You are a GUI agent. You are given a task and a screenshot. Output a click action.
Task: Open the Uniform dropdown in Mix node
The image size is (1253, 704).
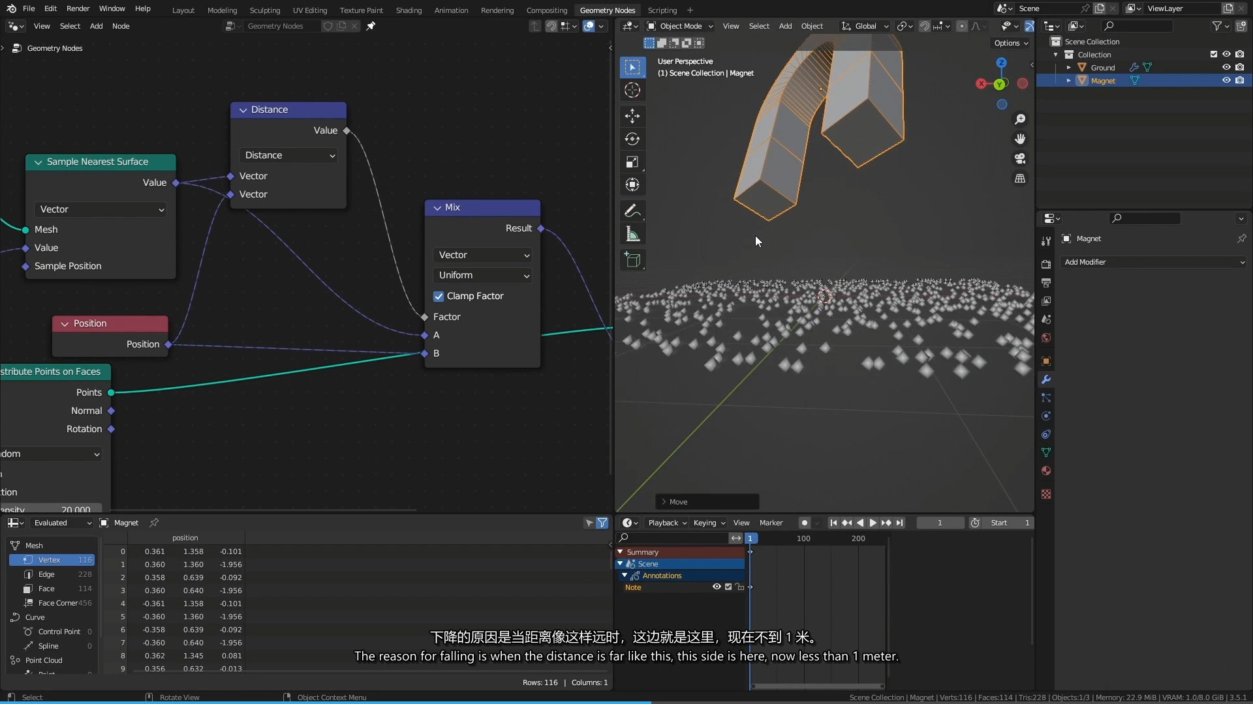[482, 275]
